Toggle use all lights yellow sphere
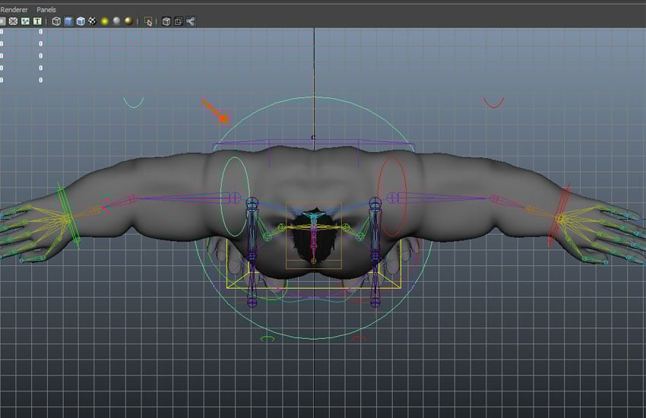The image size is (646, 418). point(105,21)
